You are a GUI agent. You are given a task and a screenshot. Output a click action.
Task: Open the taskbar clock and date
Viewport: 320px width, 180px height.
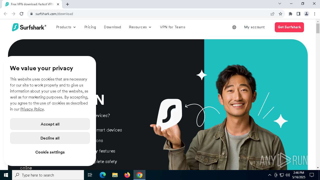(299, 175)
